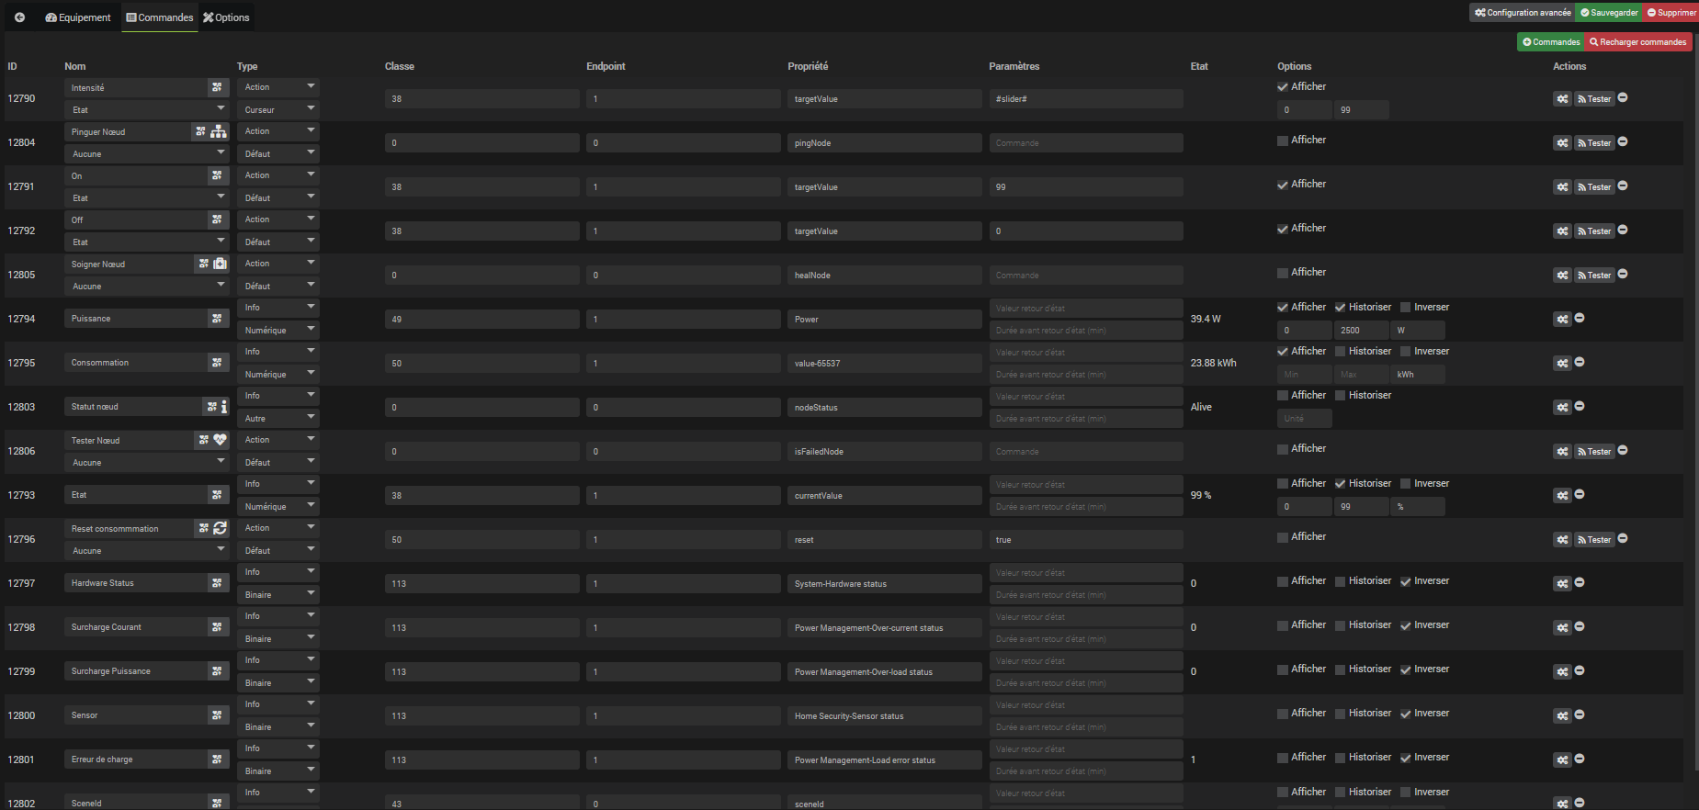Open gear configuration for command 12790
This screenshot has width=1699, height=810.
(1562, 98)
